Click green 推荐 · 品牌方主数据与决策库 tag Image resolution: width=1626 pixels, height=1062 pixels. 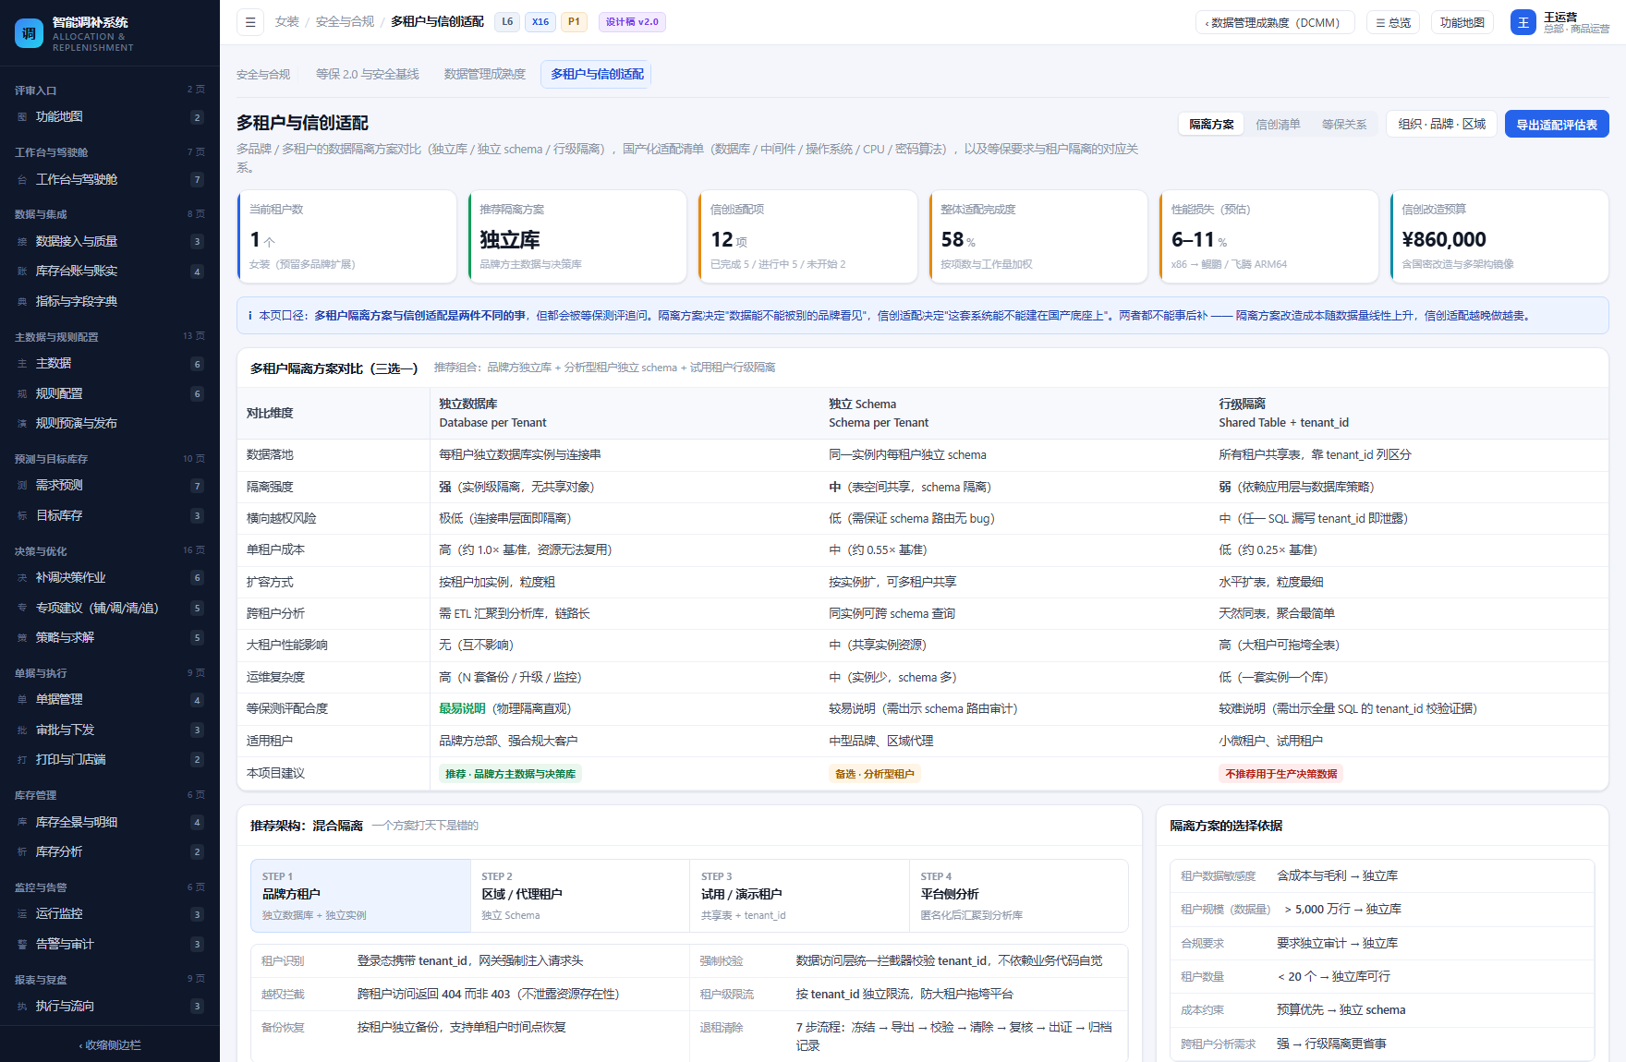(x=510, y=775)
